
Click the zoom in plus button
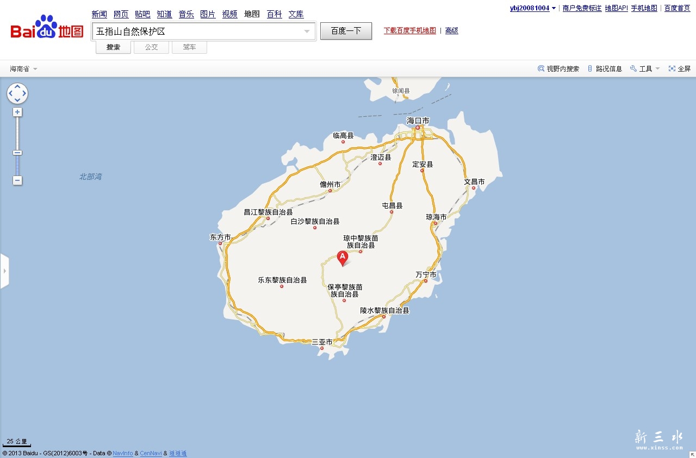(x=17, y=112)
